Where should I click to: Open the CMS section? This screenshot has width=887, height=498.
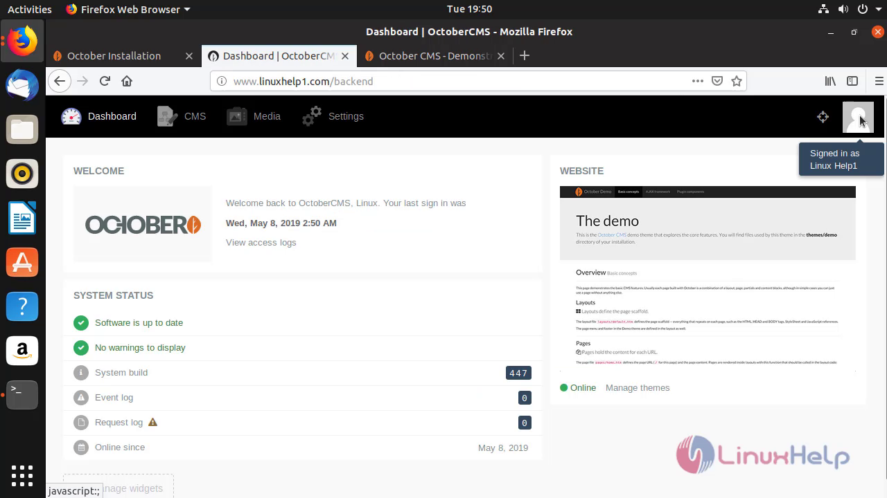coord(182,116)
